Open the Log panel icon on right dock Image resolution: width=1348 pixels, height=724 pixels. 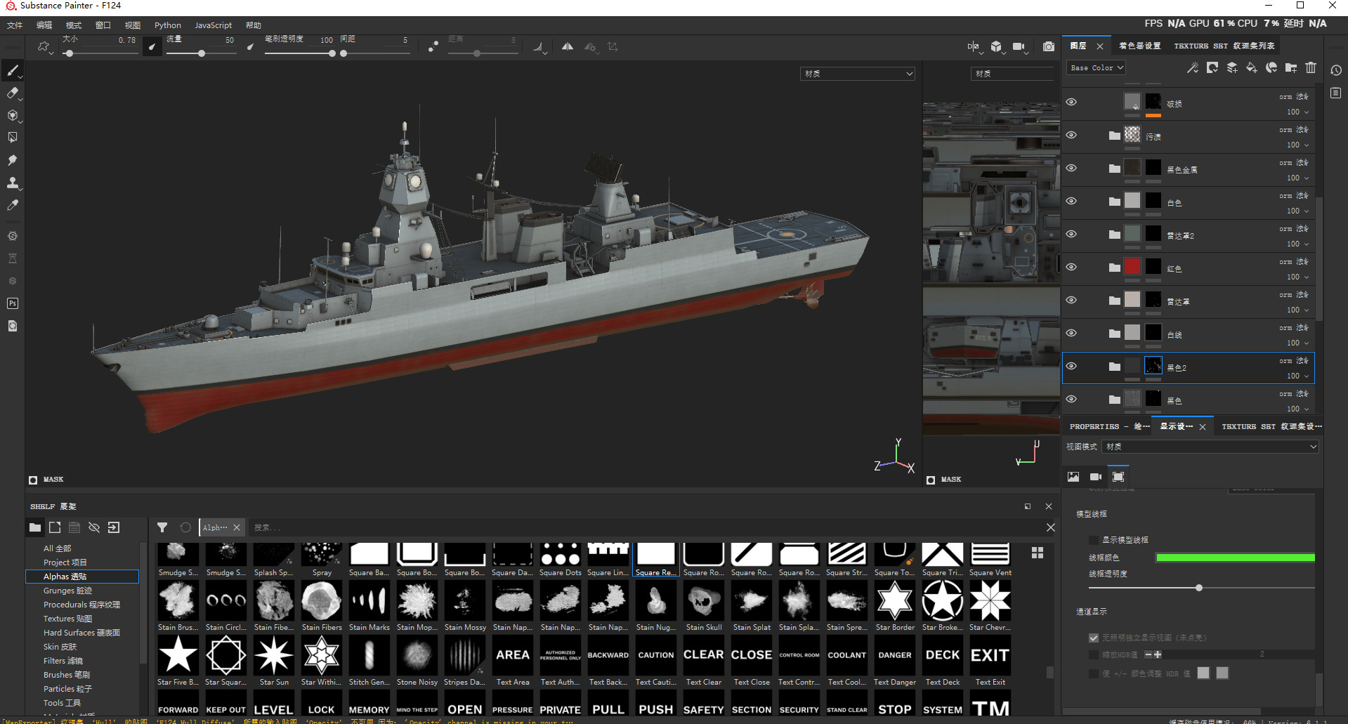(x=1336, y=93)
